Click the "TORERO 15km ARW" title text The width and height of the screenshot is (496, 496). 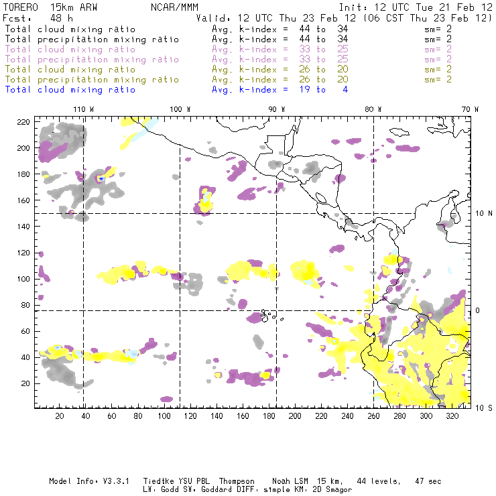click(50, 7)
